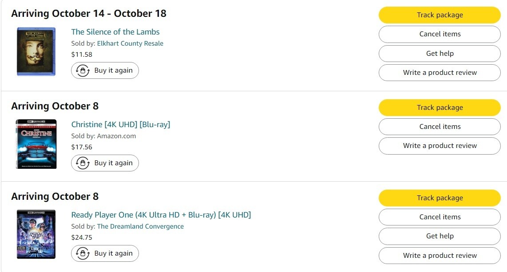The height and width of the screenshot is (272, 507).
Task: Write a review for Ready Player One
Action: [x=440, y=256]
